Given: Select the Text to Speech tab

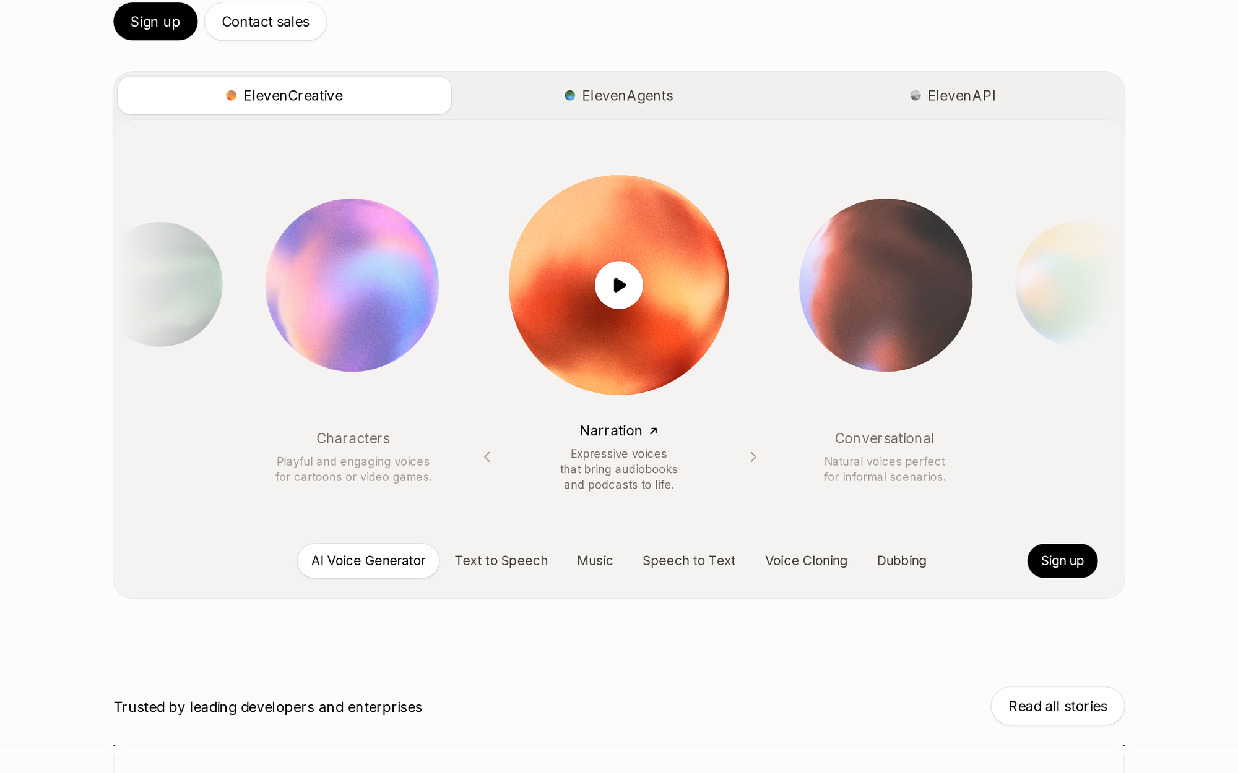Looking at the screenshot, I should [501, 561].
